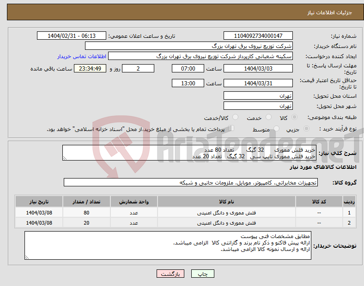Screen dimensions: 364x286
Task: Click the چاپ (print) button
Action: coord(202,274)
